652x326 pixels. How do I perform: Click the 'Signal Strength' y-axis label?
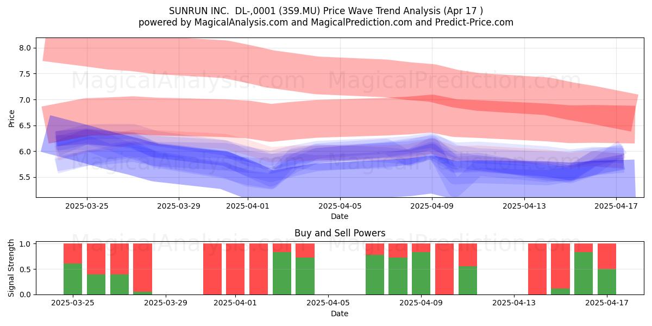[12, 269]
